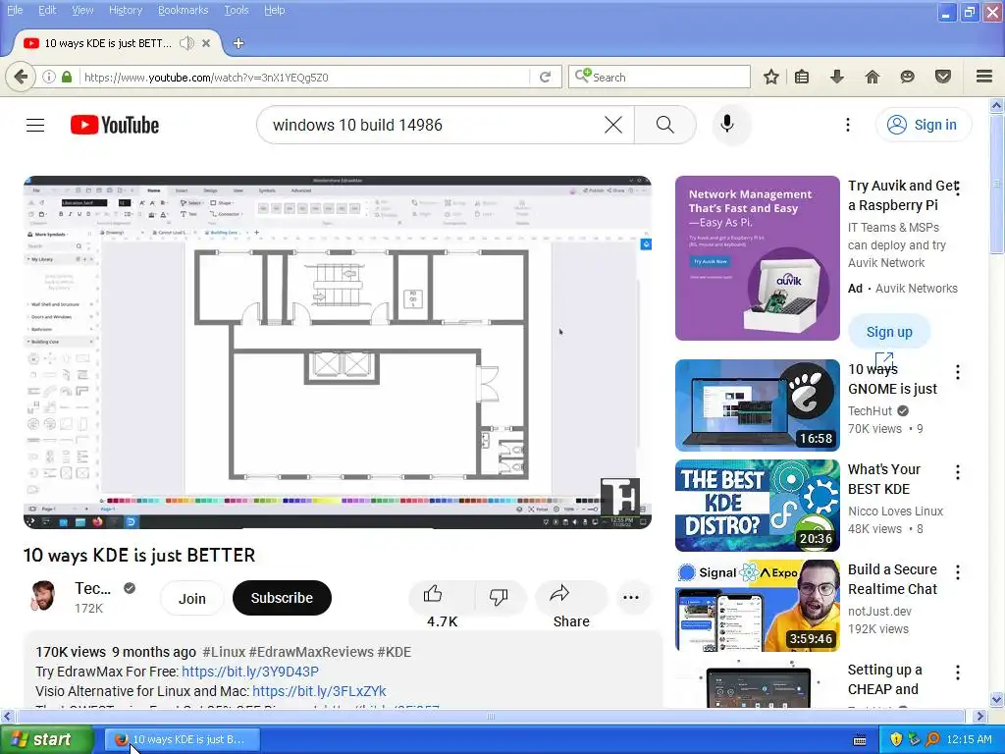The height and width of the screenshot is (754, 1005).
Task: Save page to Pocket icon
Action: coord(942,77)
